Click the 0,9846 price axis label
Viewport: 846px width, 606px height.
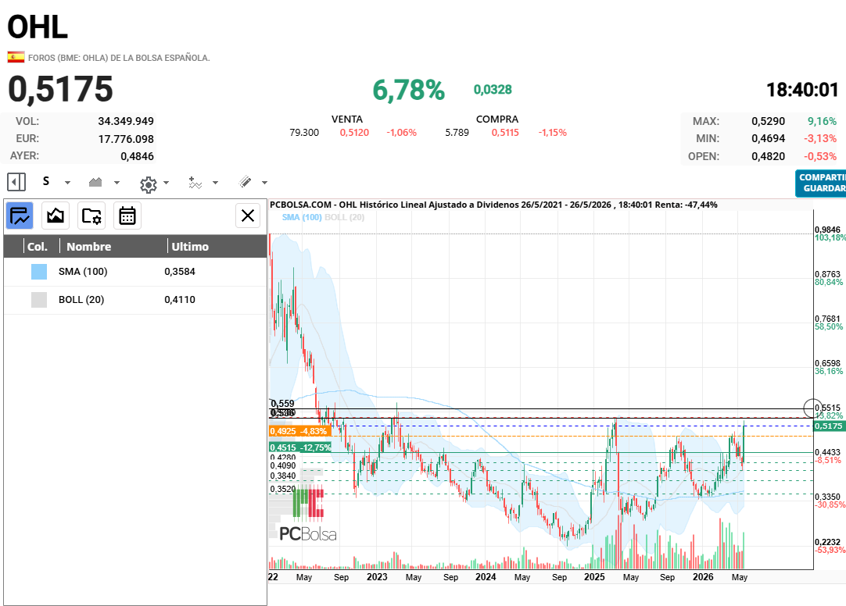point(828,230)
